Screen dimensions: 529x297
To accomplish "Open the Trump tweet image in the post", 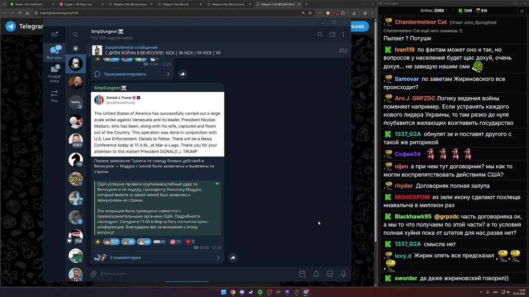I will point(157,124).
